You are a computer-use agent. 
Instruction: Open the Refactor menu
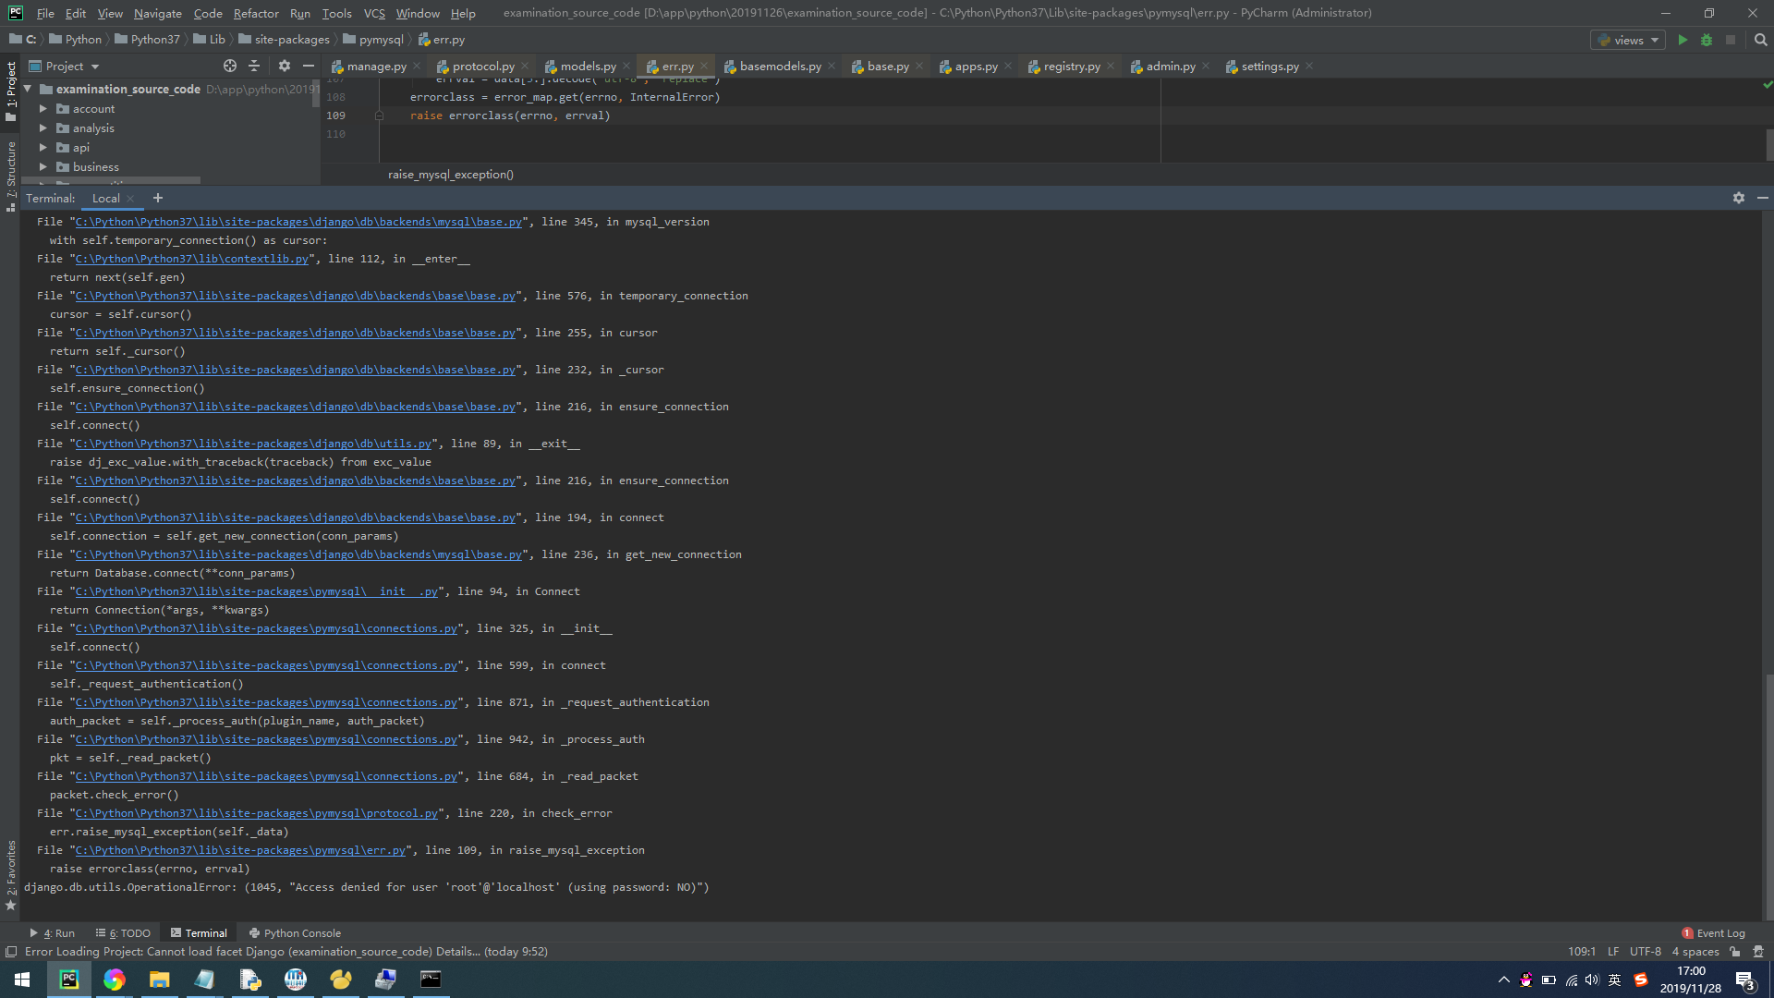(256, 13)
